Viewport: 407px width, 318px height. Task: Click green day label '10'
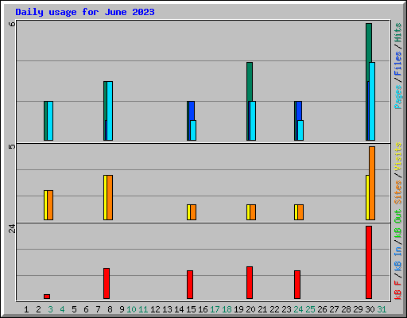(131, 309)
